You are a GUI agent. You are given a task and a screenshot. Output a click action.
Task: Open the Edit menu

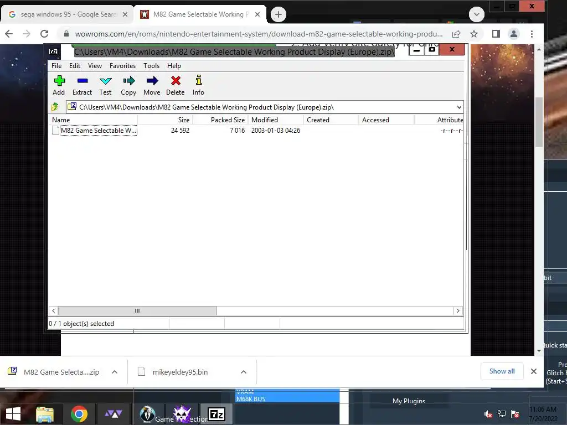[x=75, y=66]
